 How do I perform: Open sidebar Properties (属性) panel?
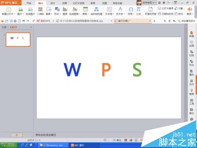click(x=191, y=73)
